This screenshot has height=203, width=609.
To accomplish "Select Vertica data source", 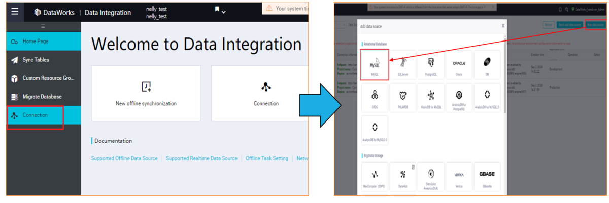I will click(459, 177).
